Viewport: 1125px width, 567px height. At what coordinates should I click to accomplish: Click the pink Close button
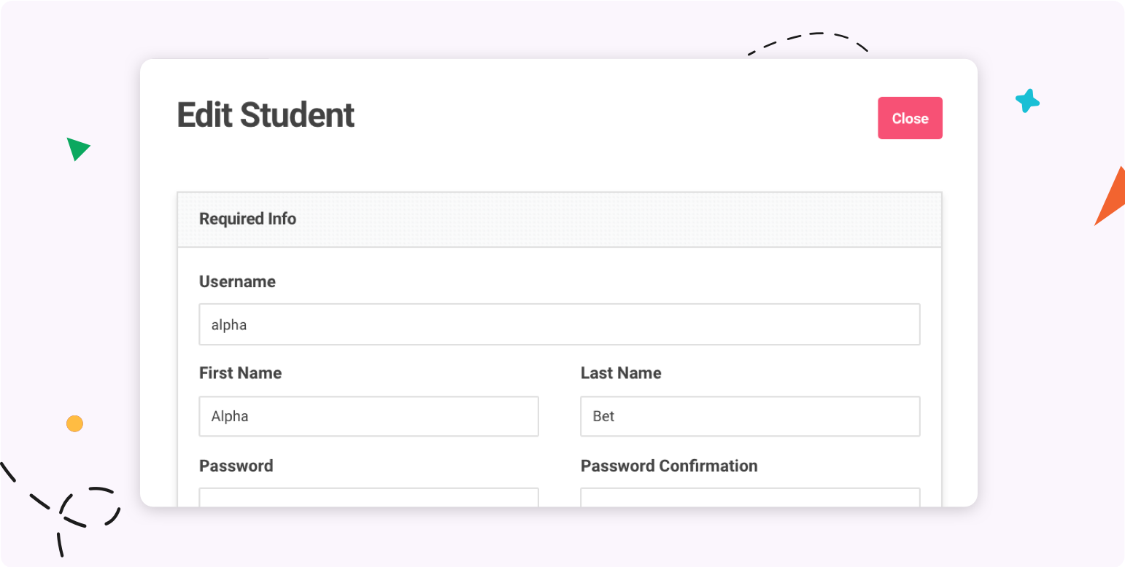click(910, 118)
